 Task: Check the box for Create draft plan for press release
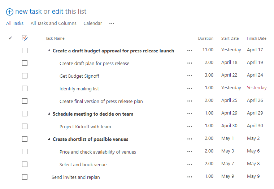click(x=25, y=63)
